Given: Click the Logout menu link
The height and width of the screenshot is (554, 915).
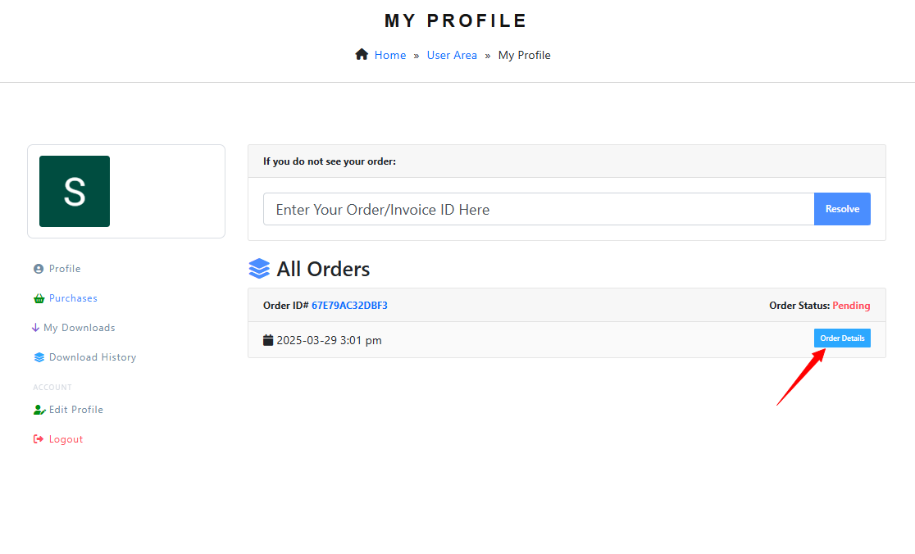Looking at the screenshot, I should [66, 439].
